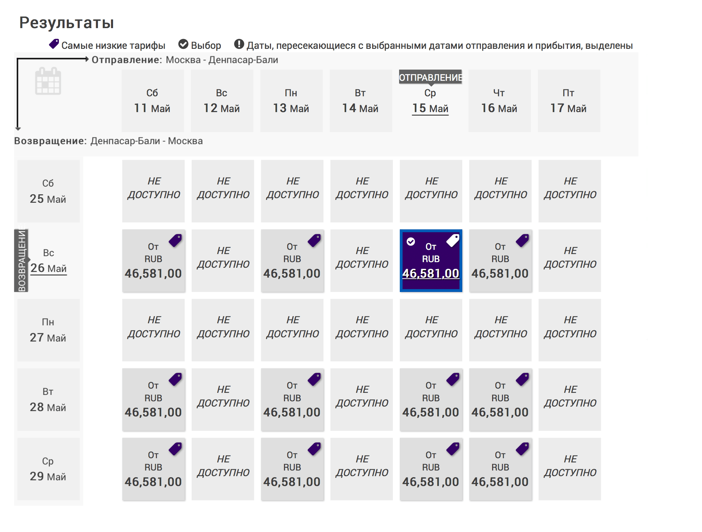Choose return date Ср 29 Май

point(48,469)
